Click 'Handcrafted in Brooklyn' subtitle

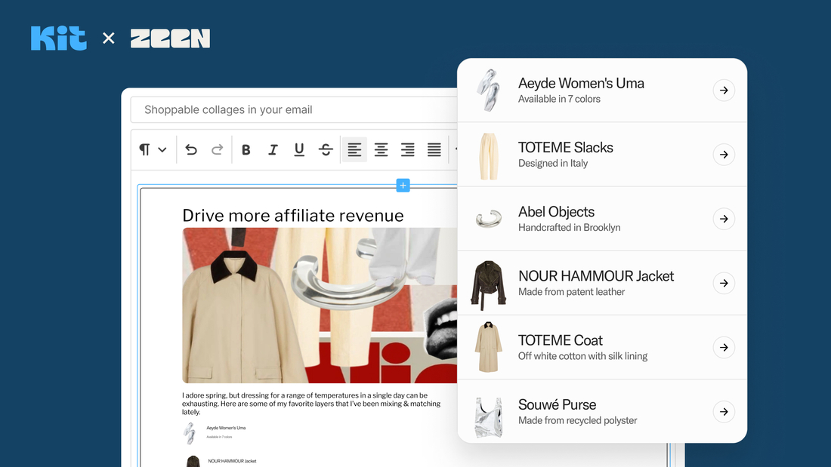coord(569,228)
